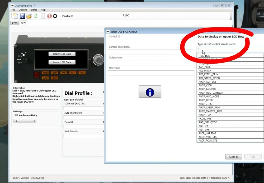Screen dimensions: 264x183
Task: Select AHCP_MASTER_ARM in the list
Action: pyautogui.click(x=230, y=111)
